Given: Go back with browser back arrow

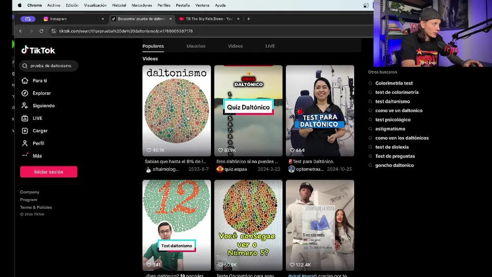Looking at the screenshot, I should pyautogui.click(x=21, y=31).
